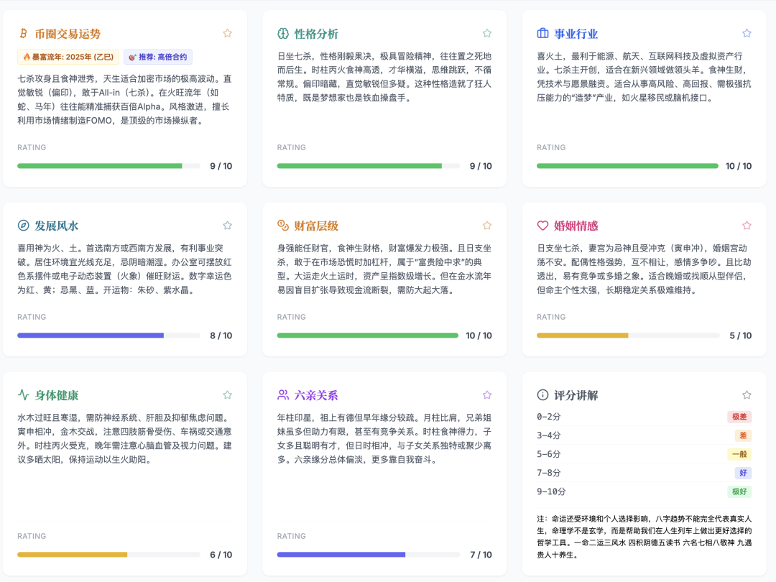
Task: Click the 一般 rating tag
Action: pos(741,454)
